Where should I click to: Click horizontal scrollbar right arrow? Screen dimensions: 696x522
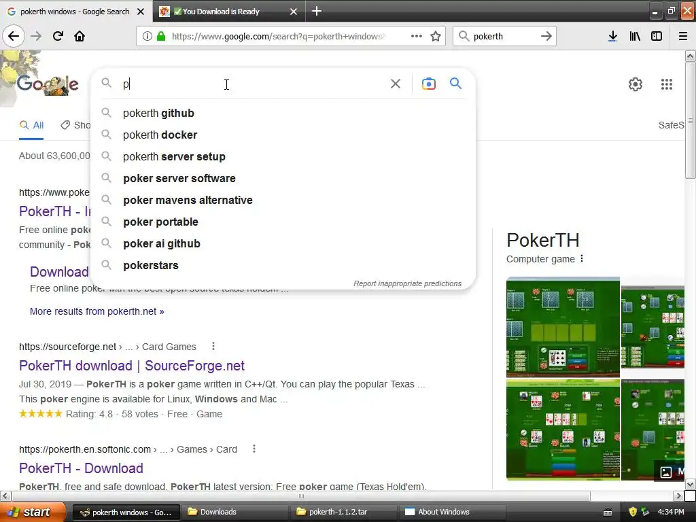[x=678, y=495]
